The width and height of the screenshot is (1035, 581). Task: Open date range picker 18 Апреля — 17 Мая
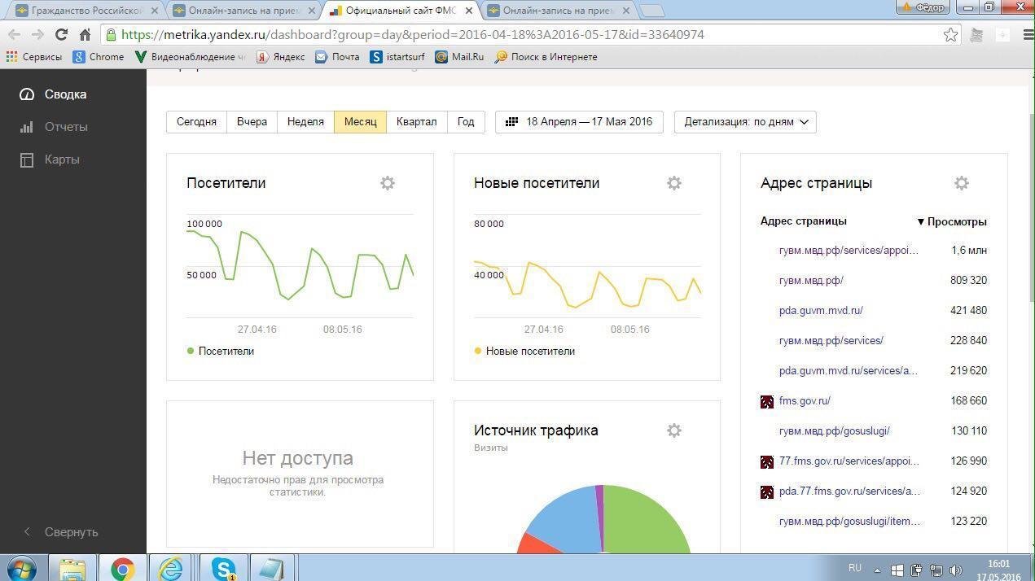tap(579, 122)
